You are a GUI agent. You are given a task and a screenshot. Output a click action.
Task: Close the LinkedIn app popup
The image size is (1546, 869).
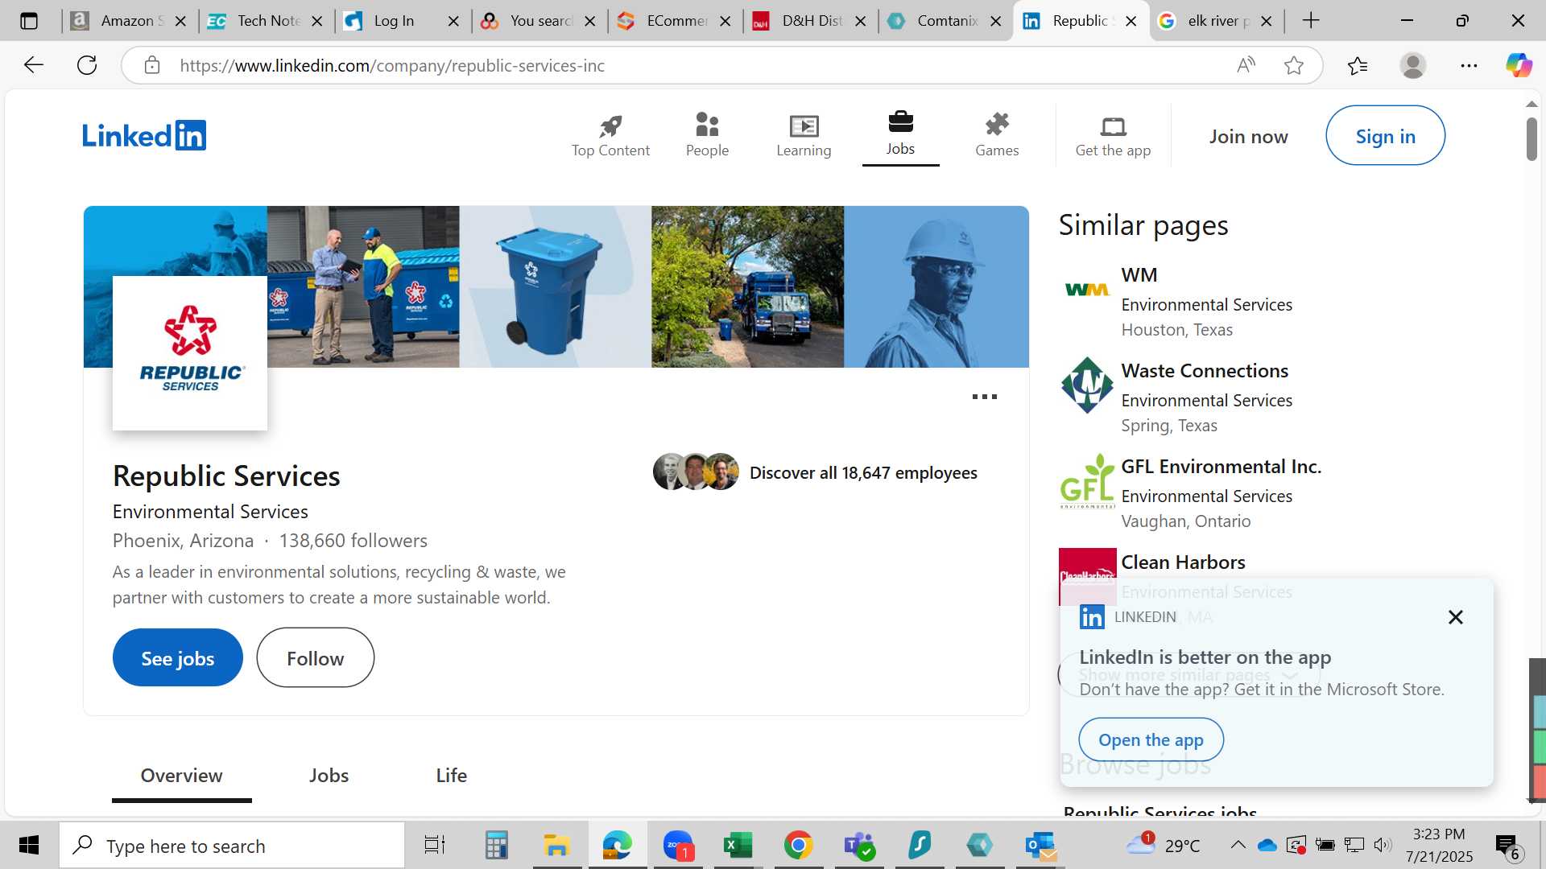click(x=1455, y=617)
